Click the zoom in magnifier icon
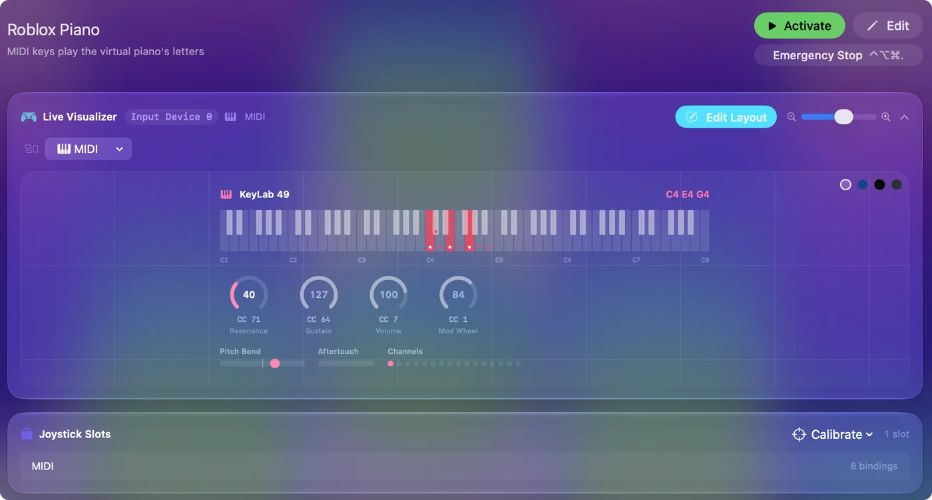Screen dimensions: 932x500 point(886,117)
